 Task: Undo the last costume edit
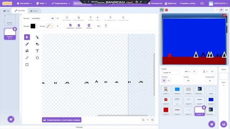click(53, 18)
